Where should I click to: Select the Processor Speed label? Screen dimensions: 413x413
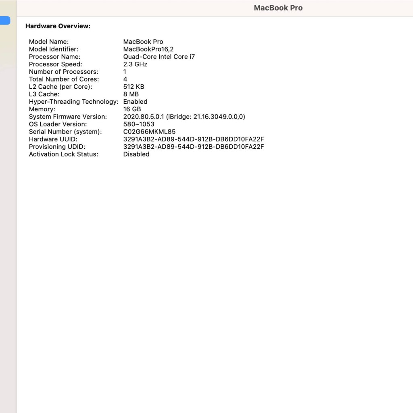[55, 64]
